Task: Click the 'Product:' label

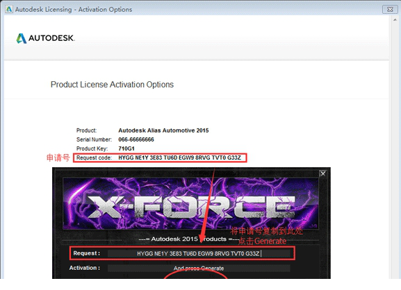Action: (x=86, y=130)
